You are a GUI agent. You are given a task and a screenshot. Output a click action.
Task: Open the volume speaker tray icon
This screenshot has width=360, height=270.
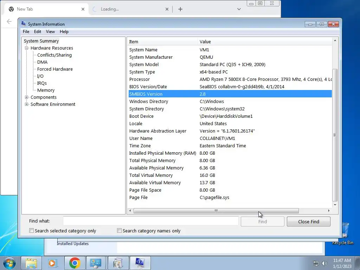click(324, 263)
